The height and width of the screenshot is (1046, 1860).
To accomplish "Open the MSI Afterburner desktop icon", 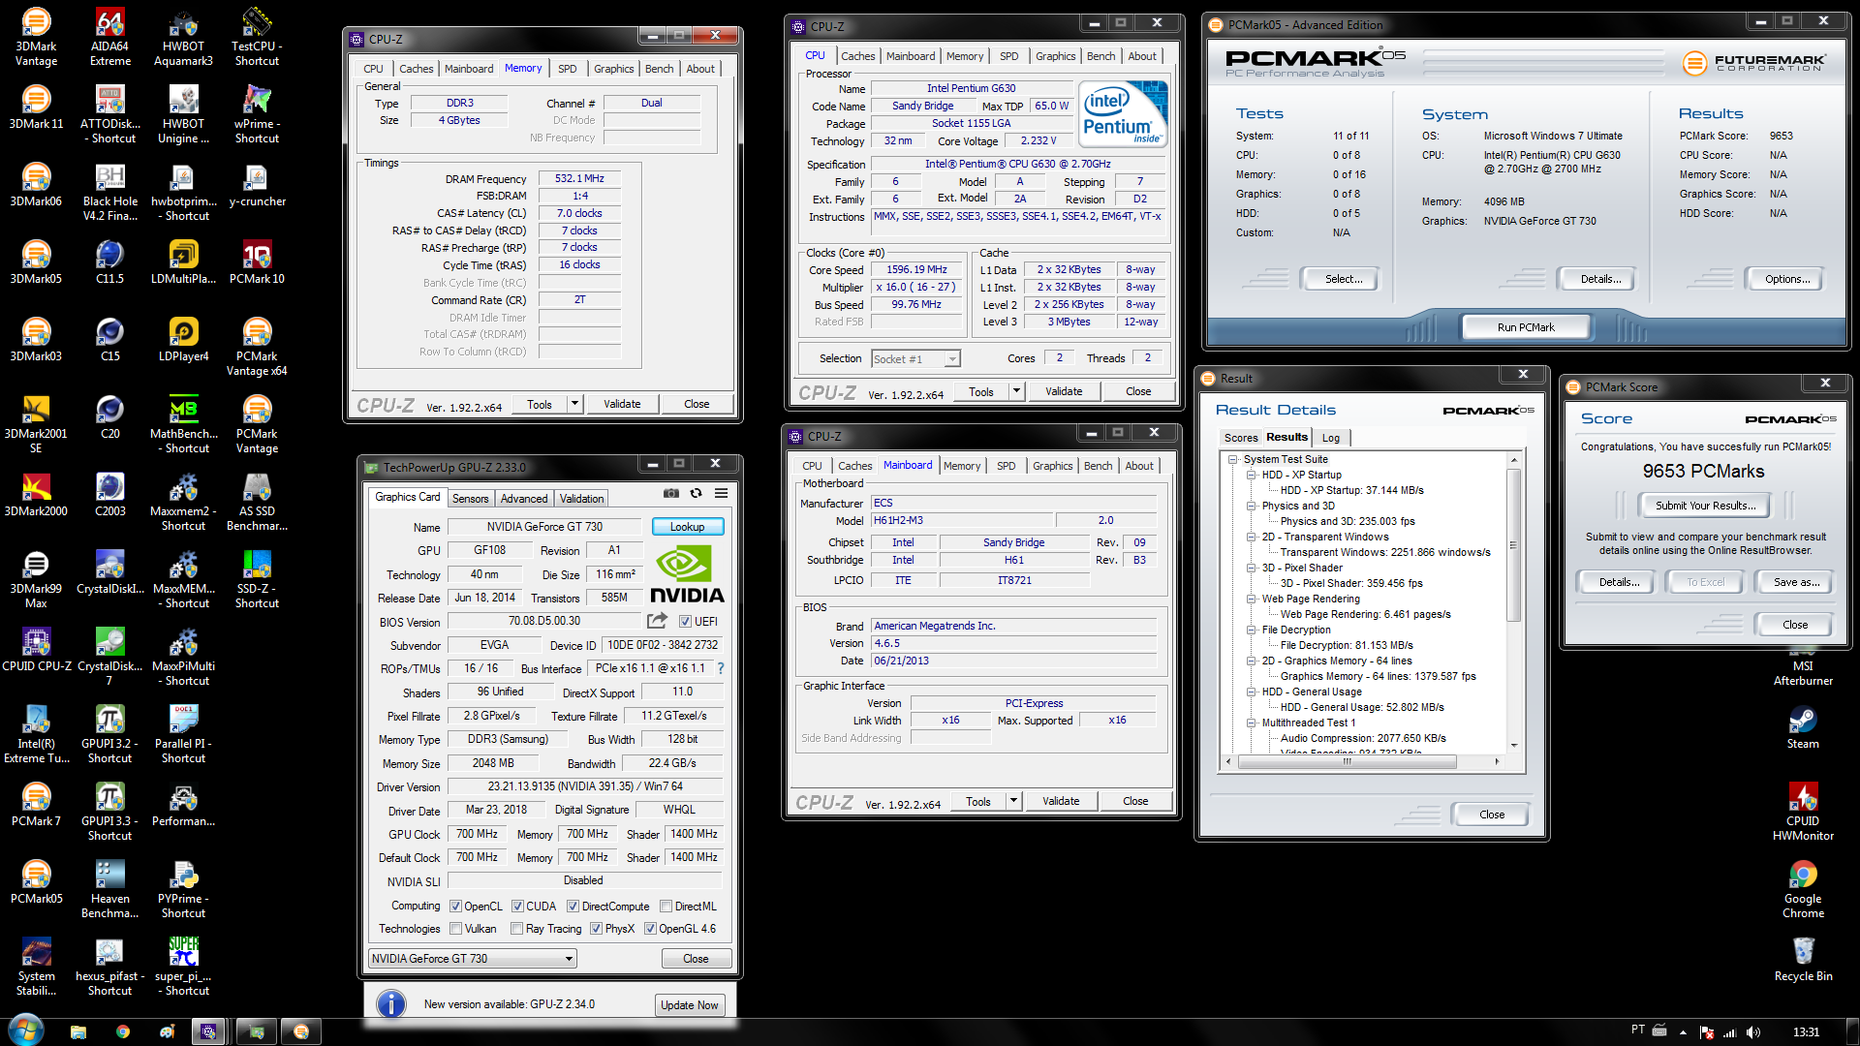I will pos(1803,666).
